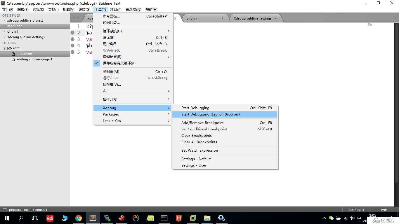Open Settings - Default
Image resolution: width=399 pixels, height=224 pixels.
coord(225,159)
